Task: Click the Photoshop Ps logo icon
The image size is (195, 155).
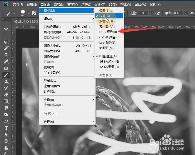Action: pyautogui.click(x=6, y=4)
